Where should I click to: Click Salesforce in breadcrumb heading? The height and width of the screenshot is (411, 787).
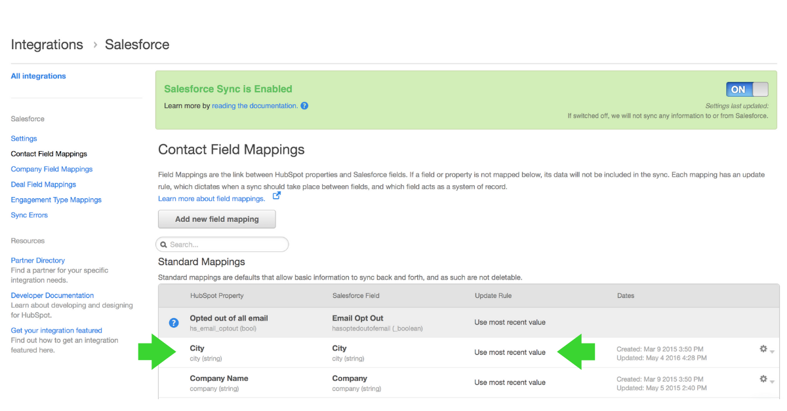tap(137, 45)
